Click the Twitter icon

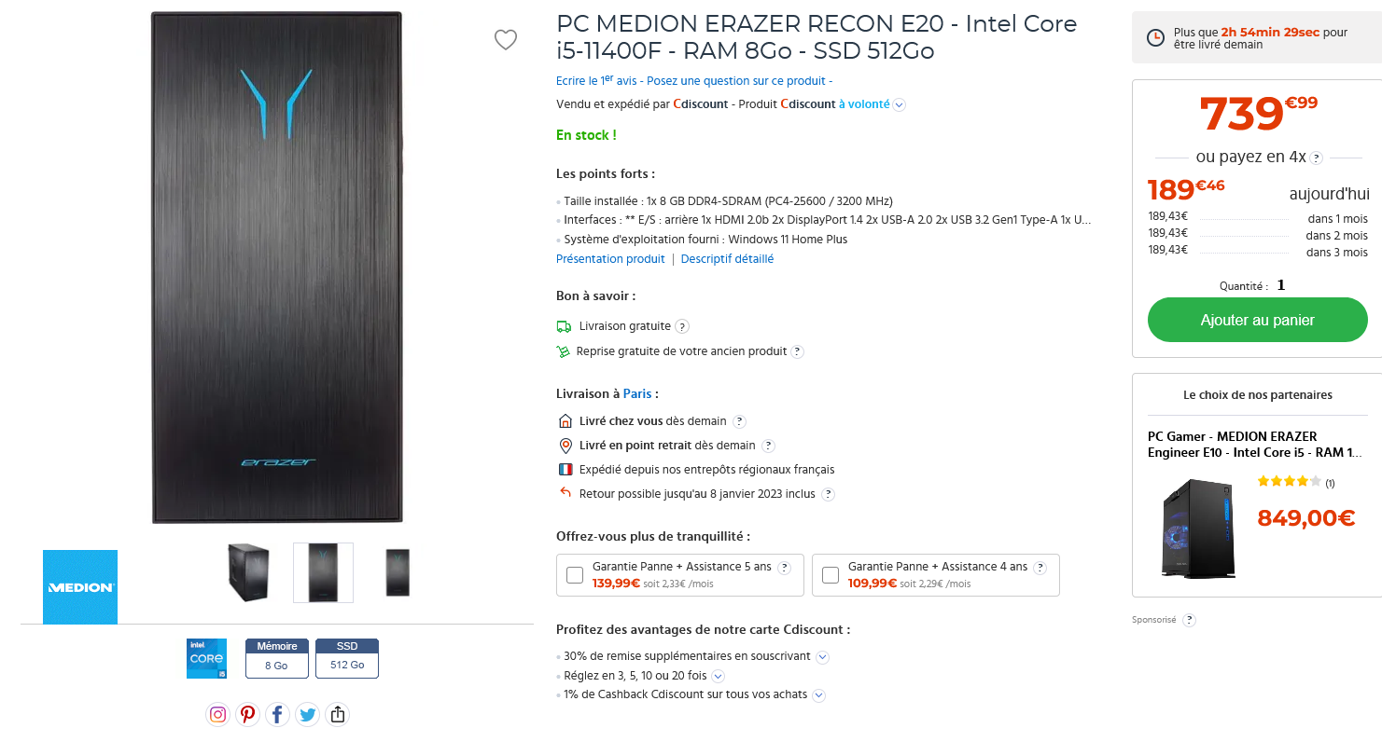coord(307,714)
